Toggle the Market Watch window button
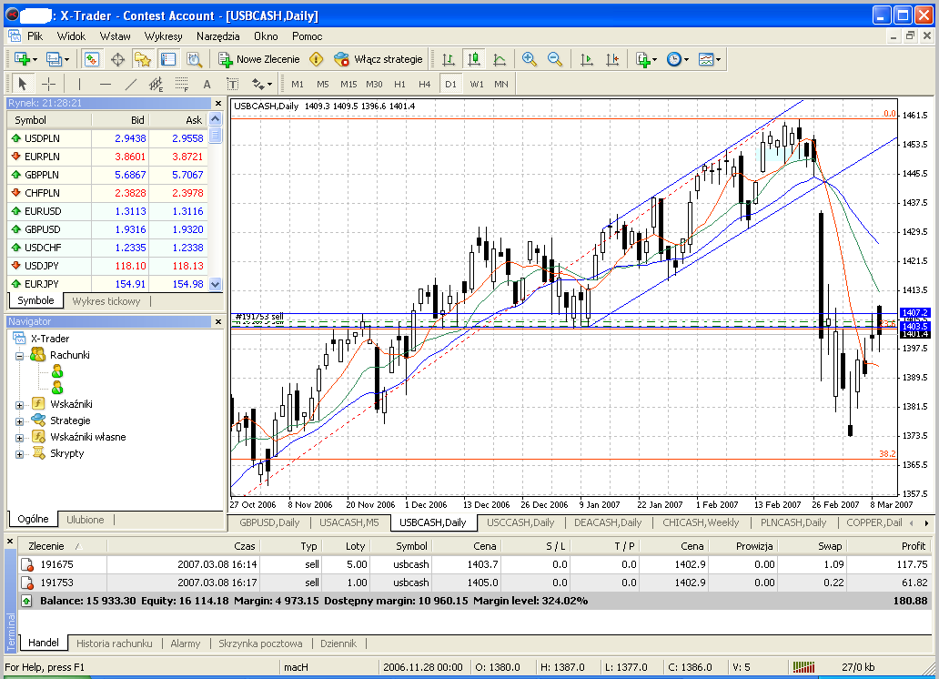939x679 pixels. (92, 59)
